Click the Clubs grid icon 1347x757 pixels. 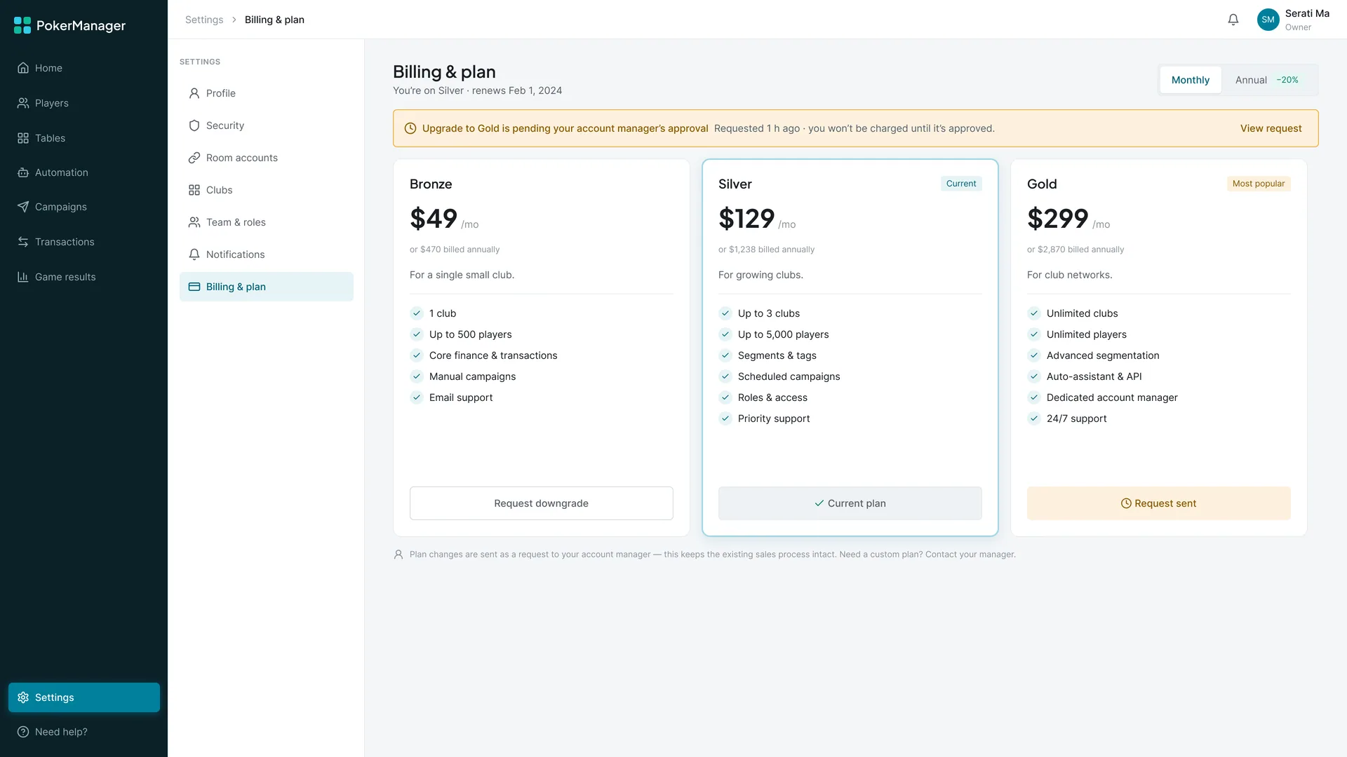[194, 190]
